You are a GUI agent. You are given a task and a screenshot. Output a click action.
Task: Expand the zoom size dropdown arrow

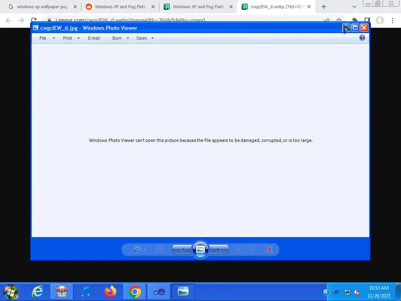point(143,250)
